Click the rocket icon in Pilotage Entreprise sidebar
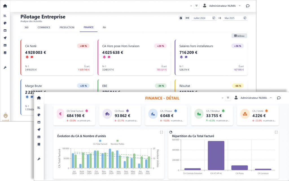 coord(5,38)
